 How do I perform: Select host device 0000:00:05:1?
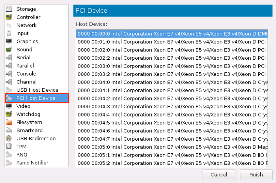[172, 155]
